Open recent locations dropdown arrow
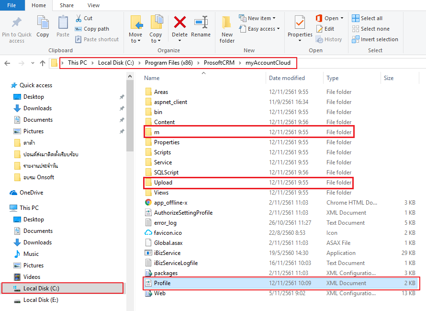Screen dimensions: 426x311 pos(33,63)
